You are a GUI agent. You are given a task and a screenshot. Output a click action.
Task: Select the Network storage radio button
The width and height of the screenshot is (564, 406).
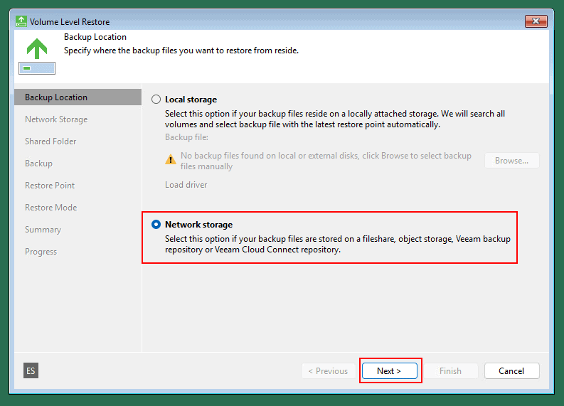tap(156, 225)
